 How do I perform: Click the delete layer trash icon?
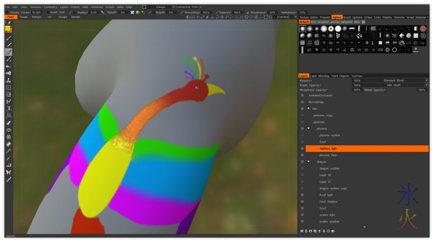[x=306, y=231]
